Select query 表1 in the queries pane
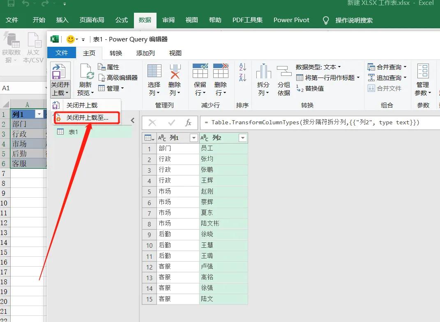This screenshot has width=440, height=322. (72, 132)
